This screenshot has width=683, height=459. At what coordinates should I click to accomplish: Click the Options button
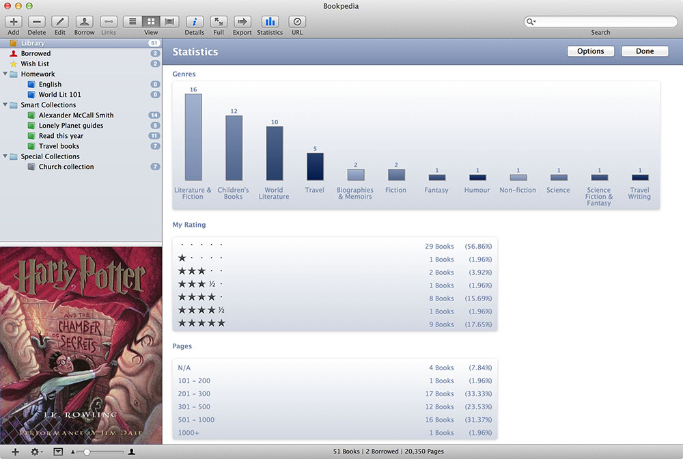coord(590,51)
